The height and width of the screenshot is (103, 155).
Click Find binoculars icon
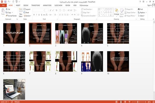click(x=139, y=9)
